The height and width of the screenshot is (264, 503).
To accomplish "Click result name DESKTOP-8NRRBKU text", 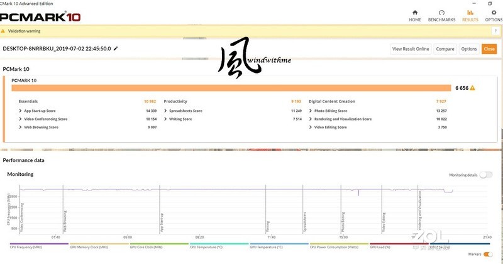I will pos(57,49).
